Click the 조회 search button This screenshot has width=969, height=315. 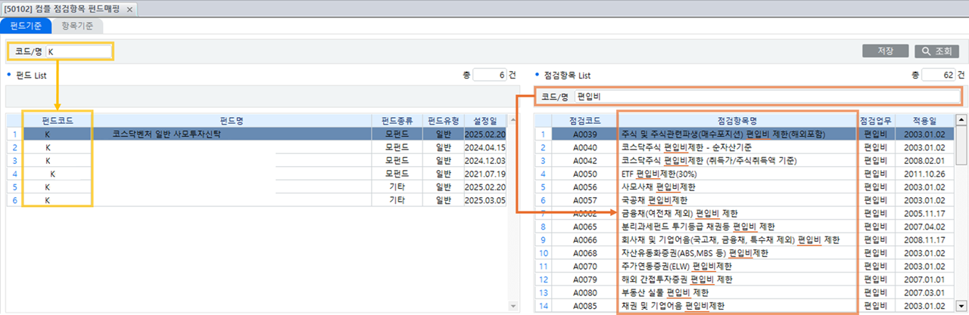tap(935, 51)
